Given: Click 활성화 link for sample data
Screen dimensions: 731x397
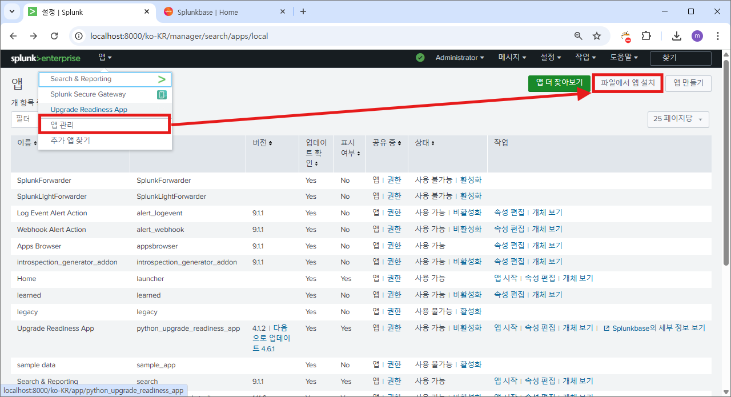Looking at the screenshot, I should tap(471, 364).
